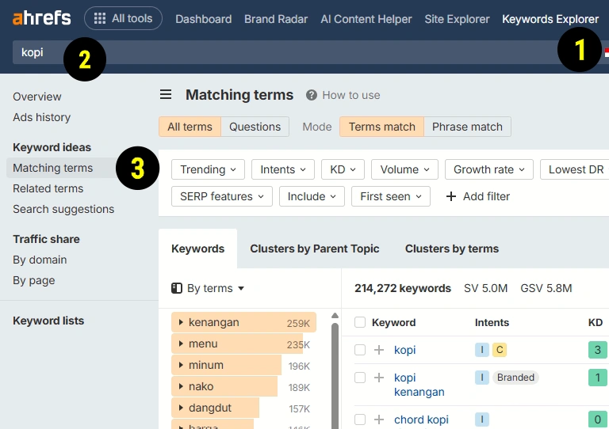Open the Intents filter dropdown
609x429 pixels.
[x=283, y=169]
